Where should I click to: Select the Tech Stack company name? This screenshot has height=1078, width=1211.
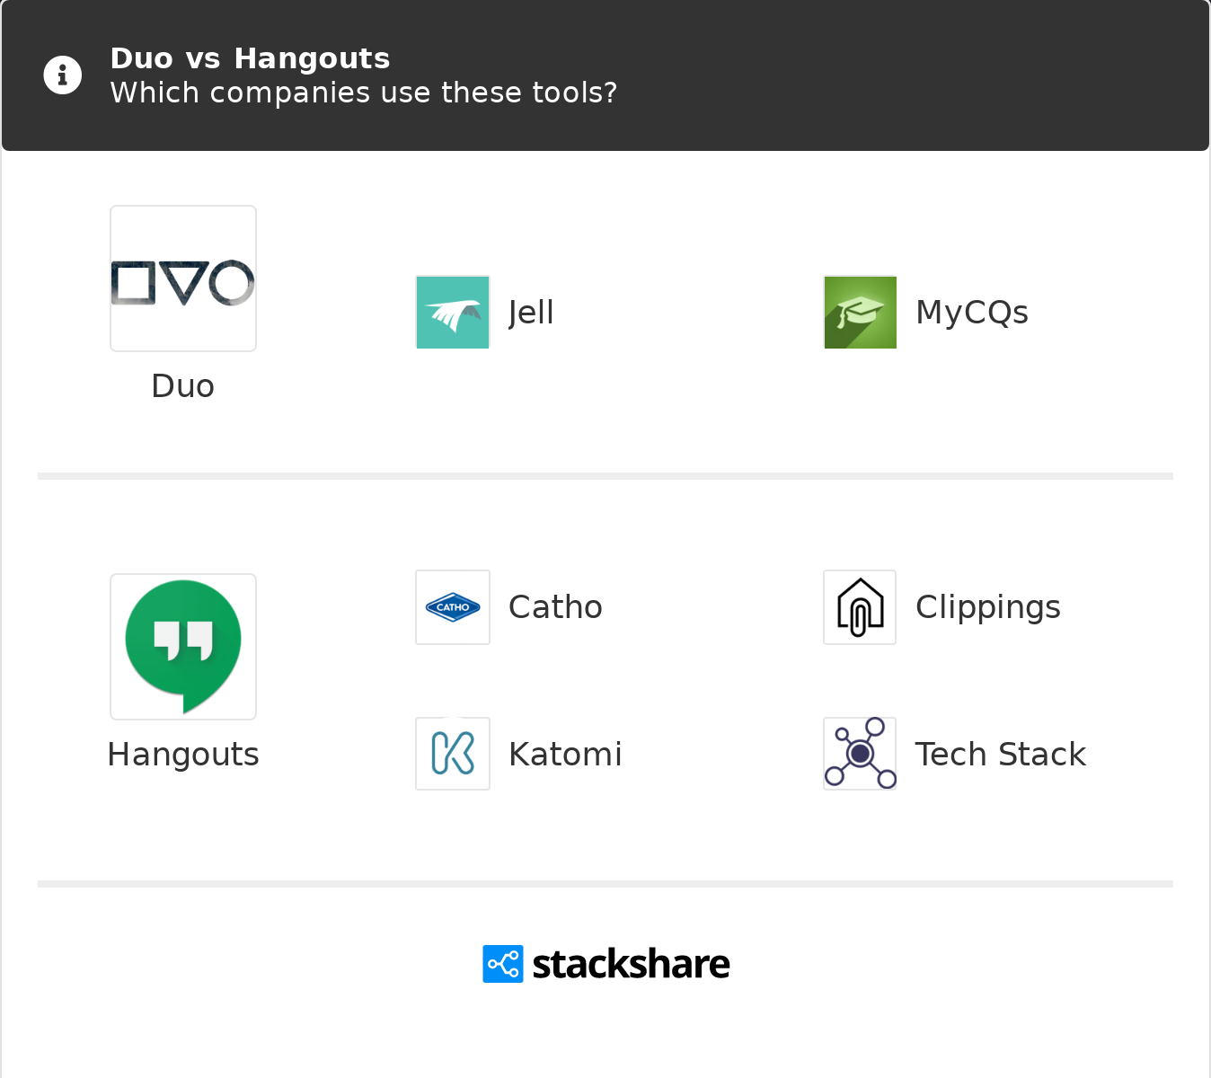1000,755
